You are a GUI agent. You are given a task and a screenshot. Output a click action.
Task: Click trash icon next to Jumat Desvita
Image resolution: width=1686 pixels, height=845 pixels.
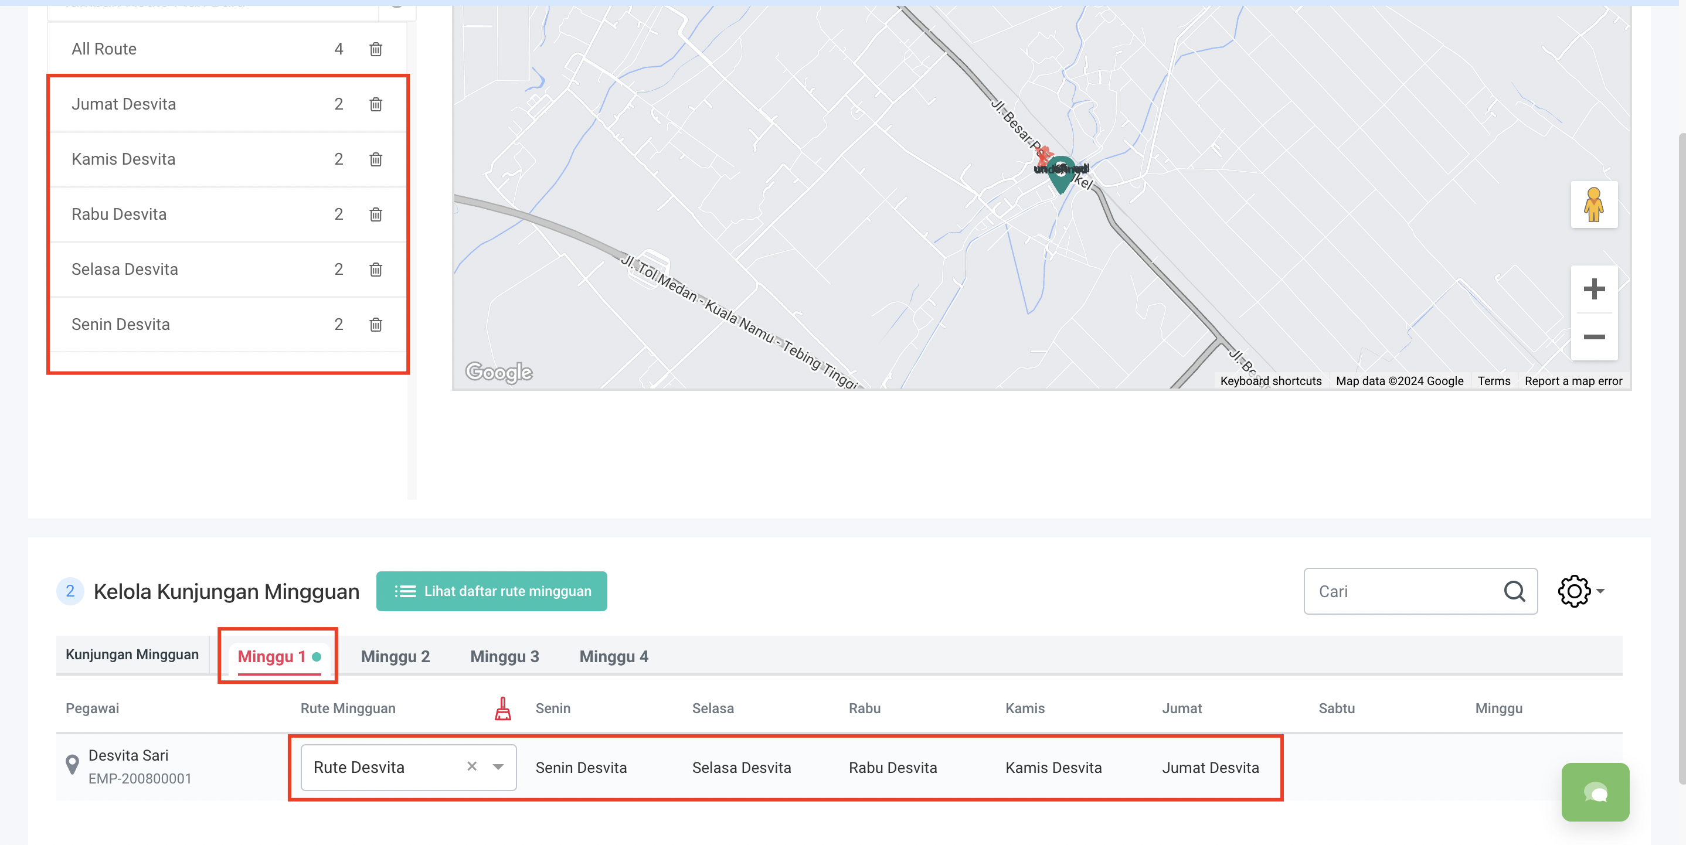[x=376, y=104]
